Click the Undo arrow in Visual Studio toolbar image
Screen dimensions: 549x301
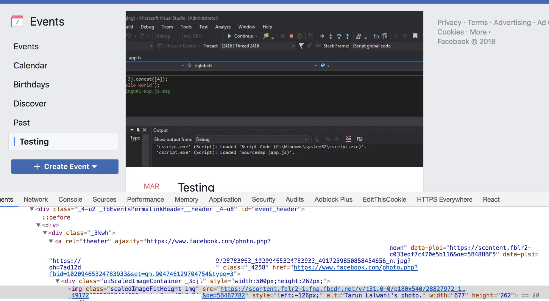(129, 36)
